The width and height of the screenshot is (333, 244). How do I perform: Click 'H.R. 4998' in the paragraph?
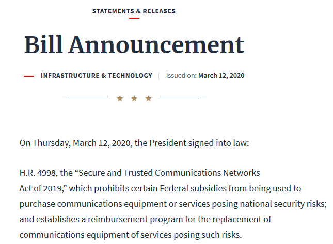click(38, 173)
